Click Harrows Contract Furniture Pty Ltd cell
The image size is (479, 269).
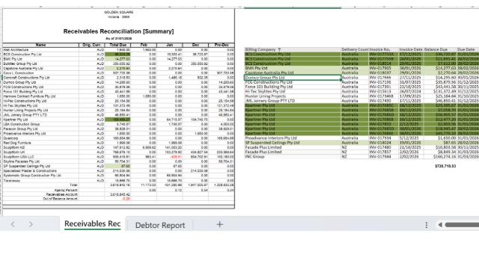pos(40,96)
